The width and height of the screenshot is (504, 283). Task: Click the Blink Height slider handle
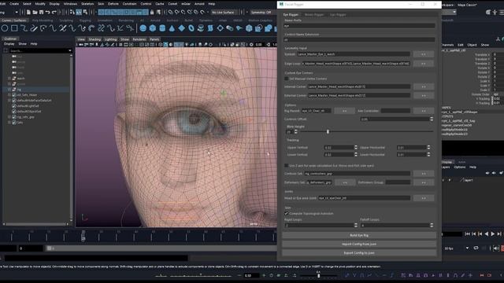coord(328,131)
